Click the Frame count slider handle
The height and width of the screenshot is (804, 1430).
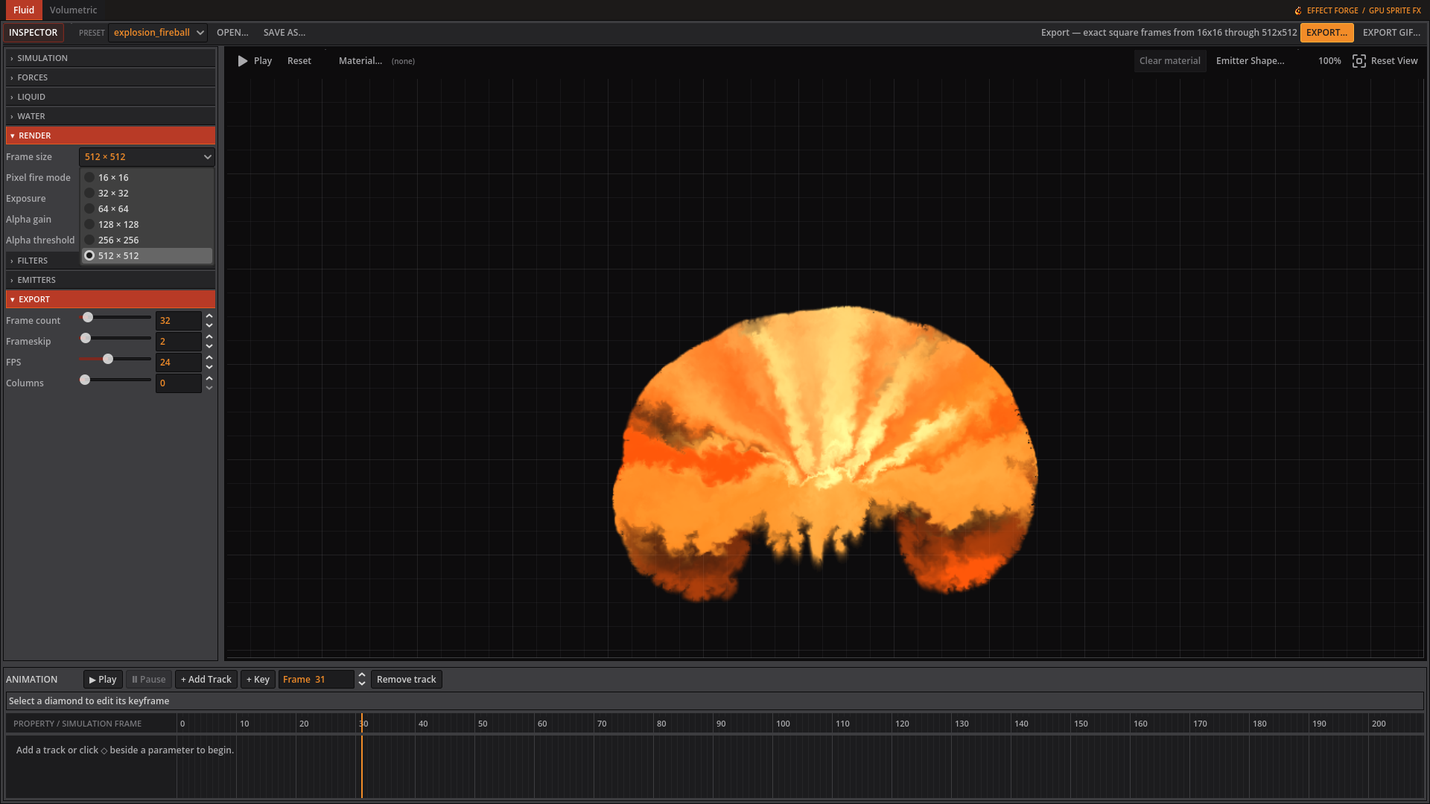[x=88, y=318]
